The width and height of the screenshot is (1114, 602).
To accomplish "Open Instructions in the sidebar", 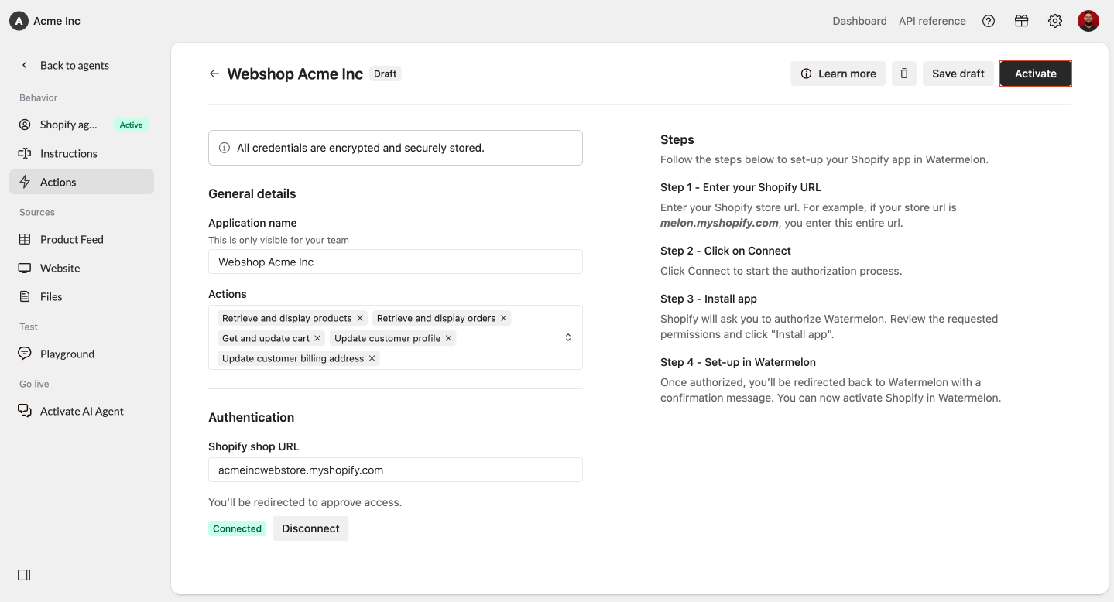I will pos(82,153).
